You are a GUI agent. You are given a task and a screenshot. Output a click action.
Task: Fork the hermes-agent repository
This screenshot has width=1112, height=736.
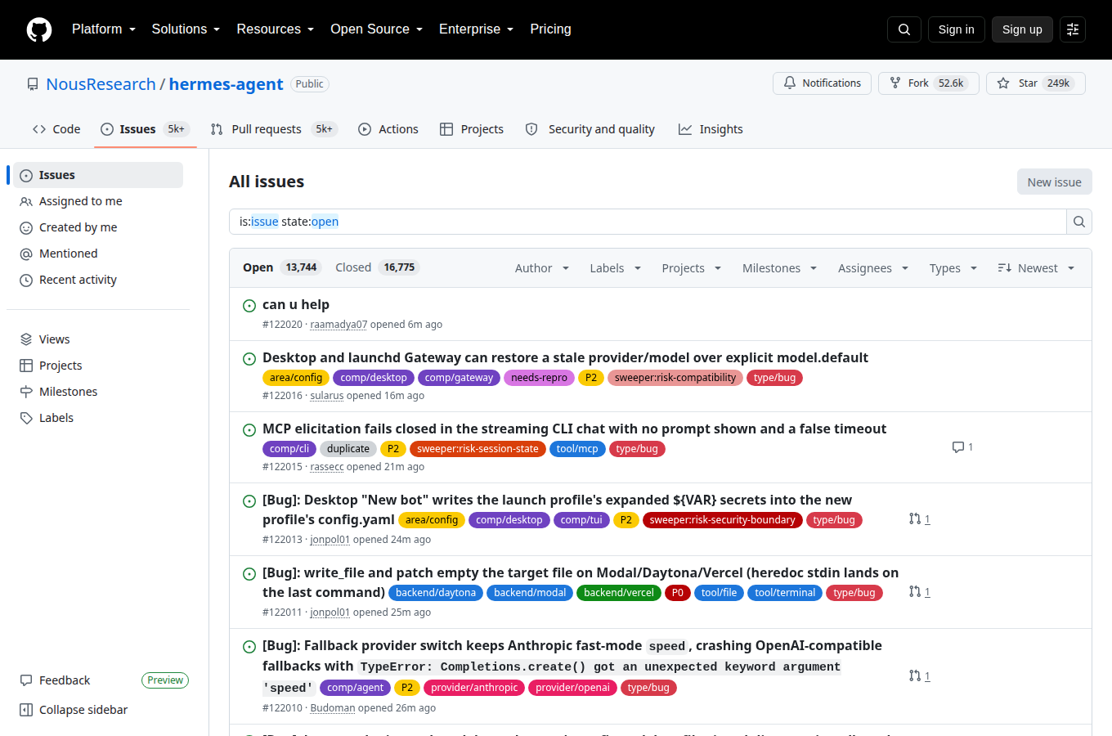click(929, 83)
